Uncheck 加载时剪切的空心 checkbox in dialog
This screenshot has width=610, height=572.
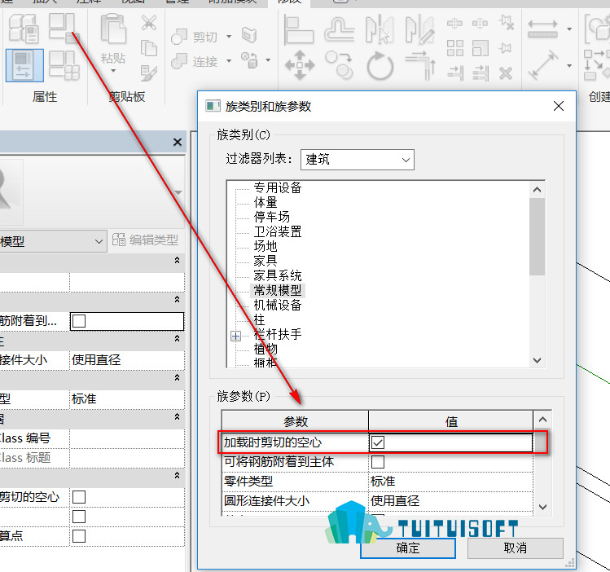click(378, 442)
